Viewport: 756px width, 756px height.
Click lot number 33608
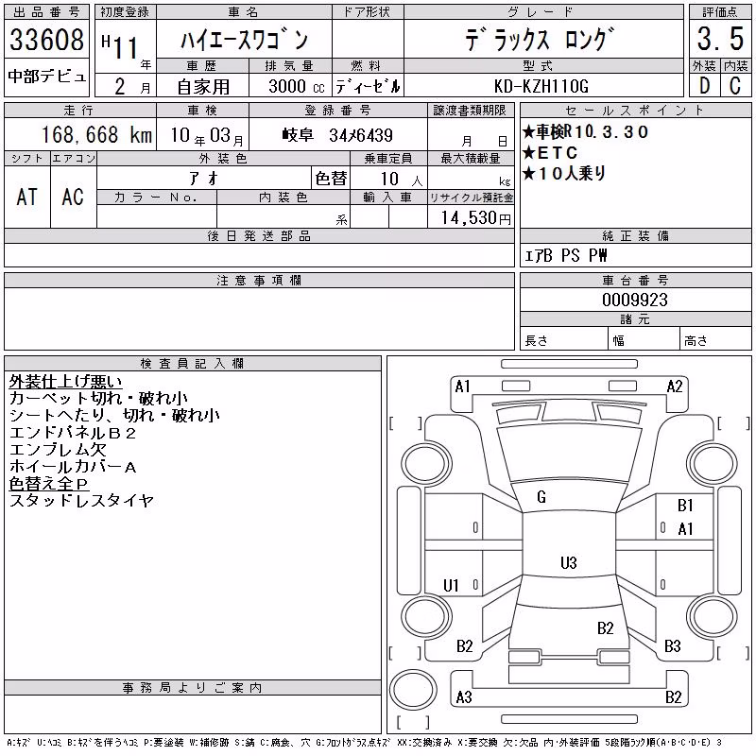(x=46, y=40)
